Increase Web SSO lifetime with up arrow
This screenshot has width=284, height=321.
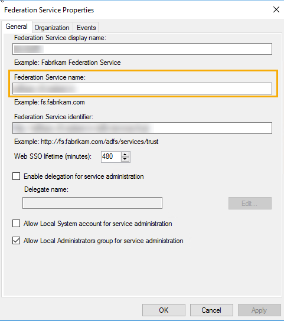(x=125, y=155)
